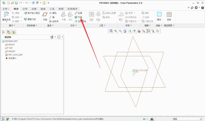Select the 边界混合 boundary blend tool
Screen dimensions: 205x121
80,21
